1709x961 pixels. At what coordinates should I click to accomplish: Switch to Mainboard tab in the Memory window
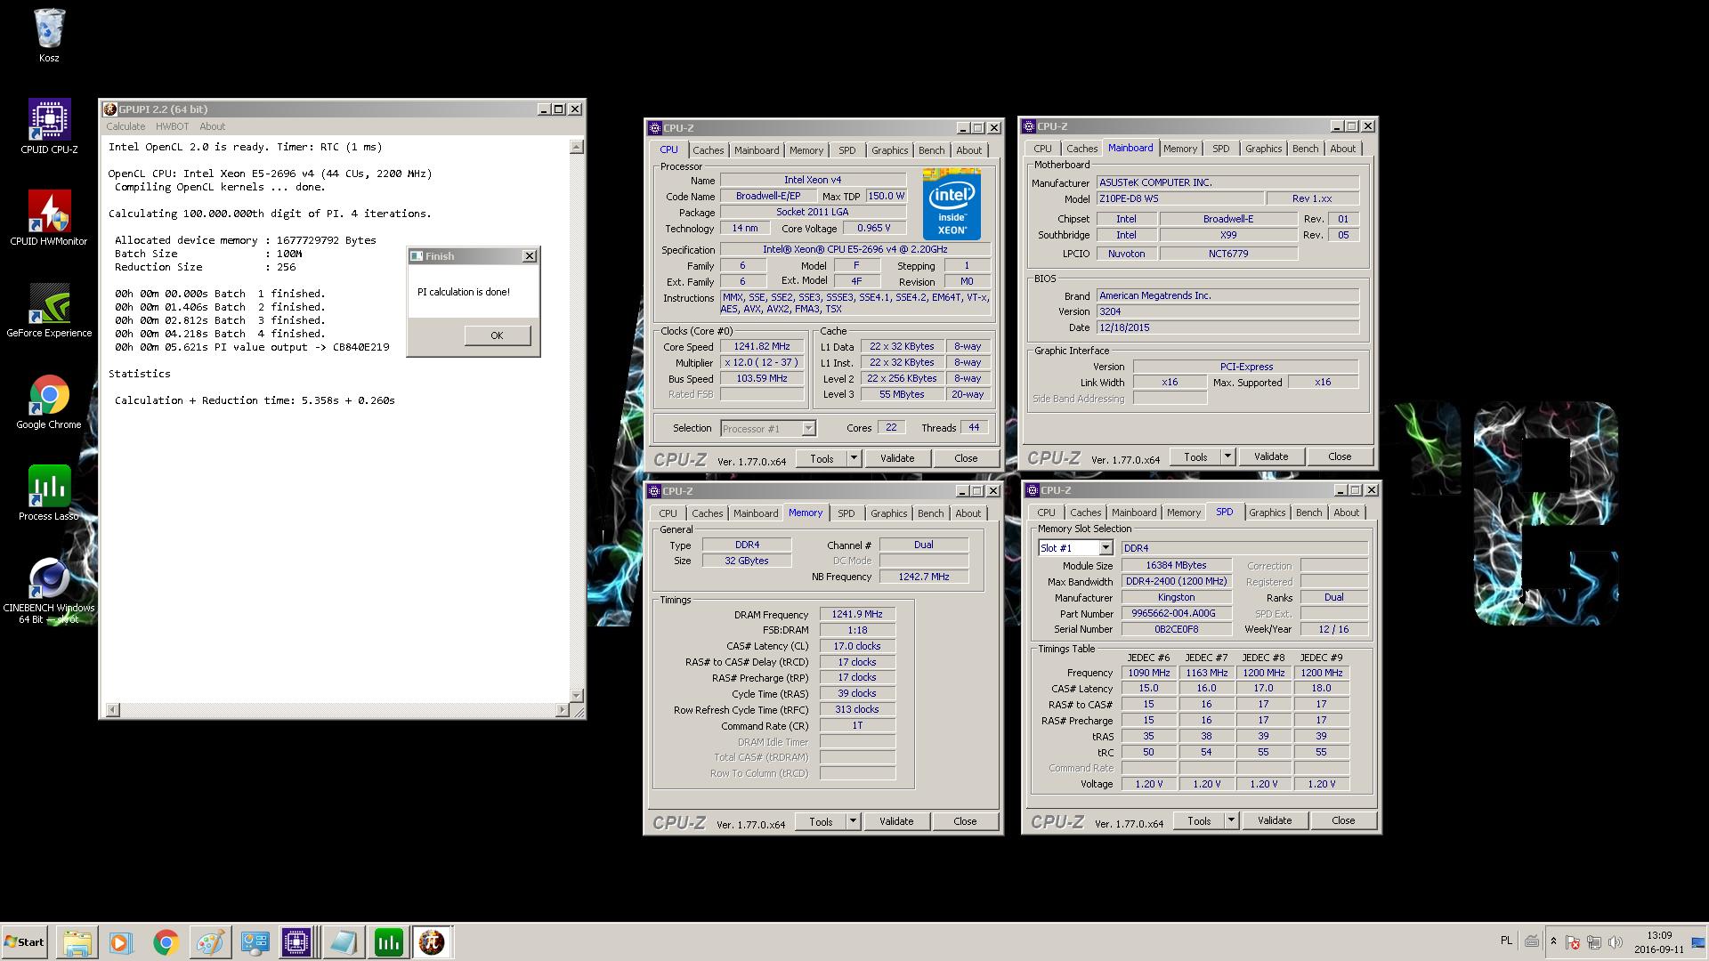click(x=755, y=513)
